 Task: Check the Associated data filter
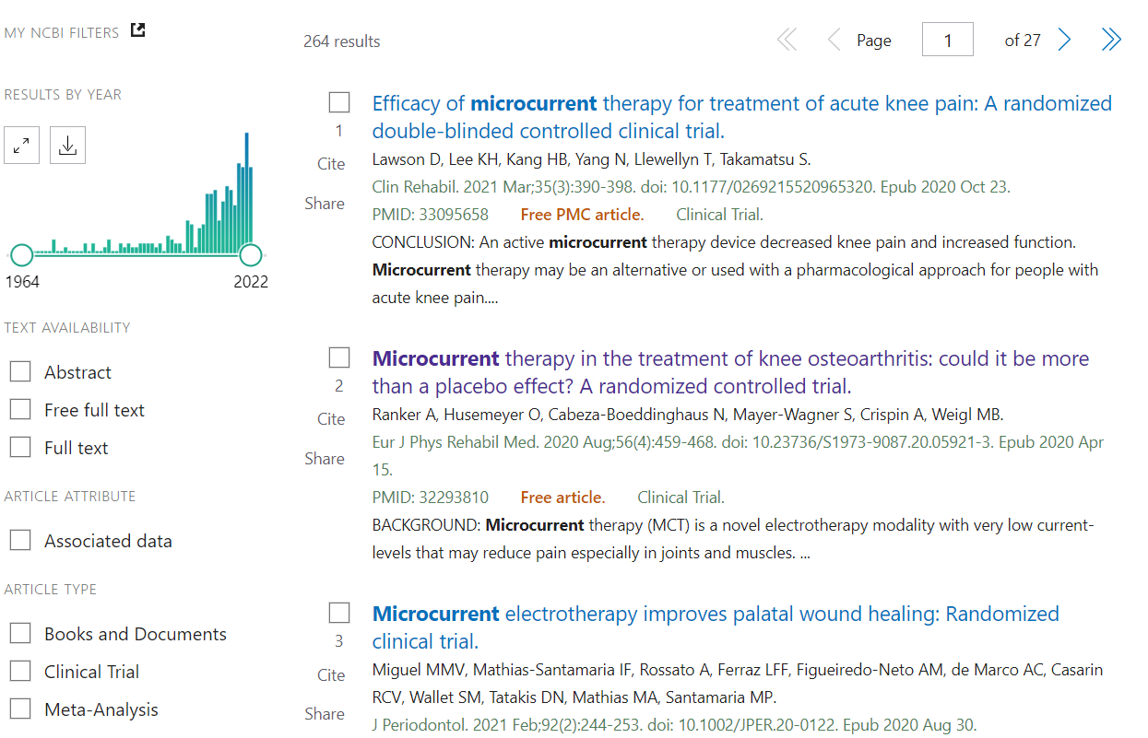20,541
